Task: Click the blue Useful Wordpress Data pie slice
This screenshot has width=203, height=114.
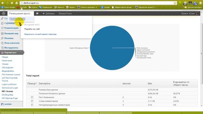Action: 112,48
